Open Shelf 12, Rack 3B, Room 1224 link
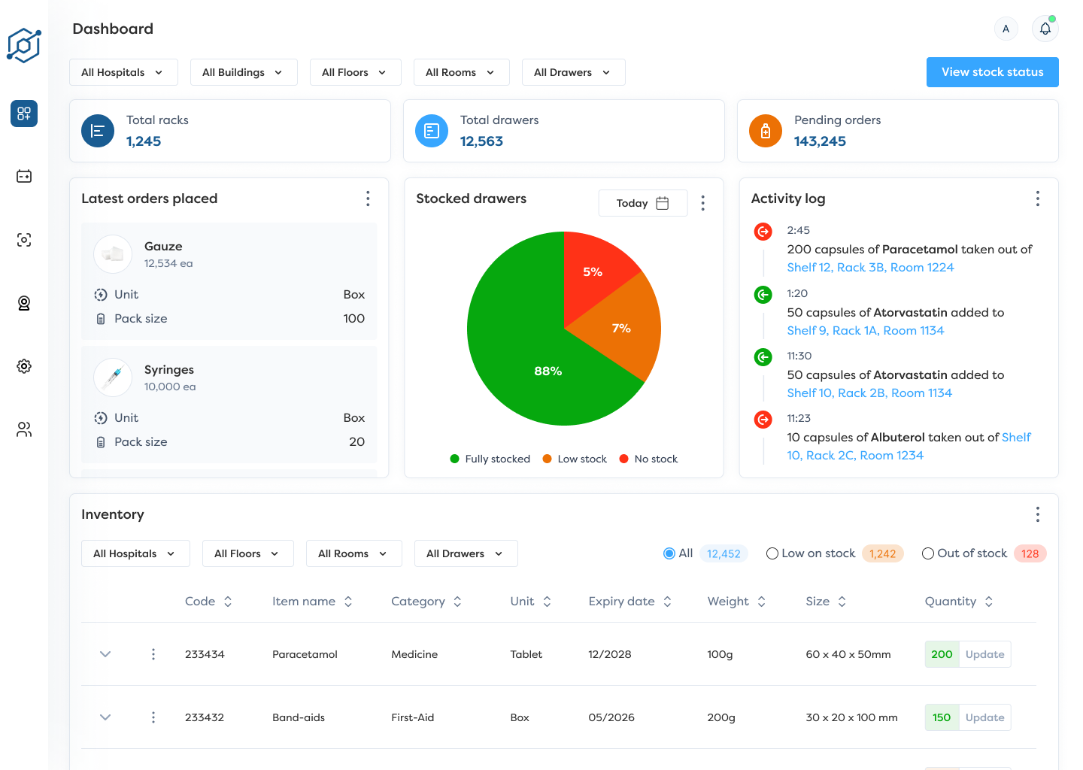This screenshot has height=770, width=1083. point(870,267)
